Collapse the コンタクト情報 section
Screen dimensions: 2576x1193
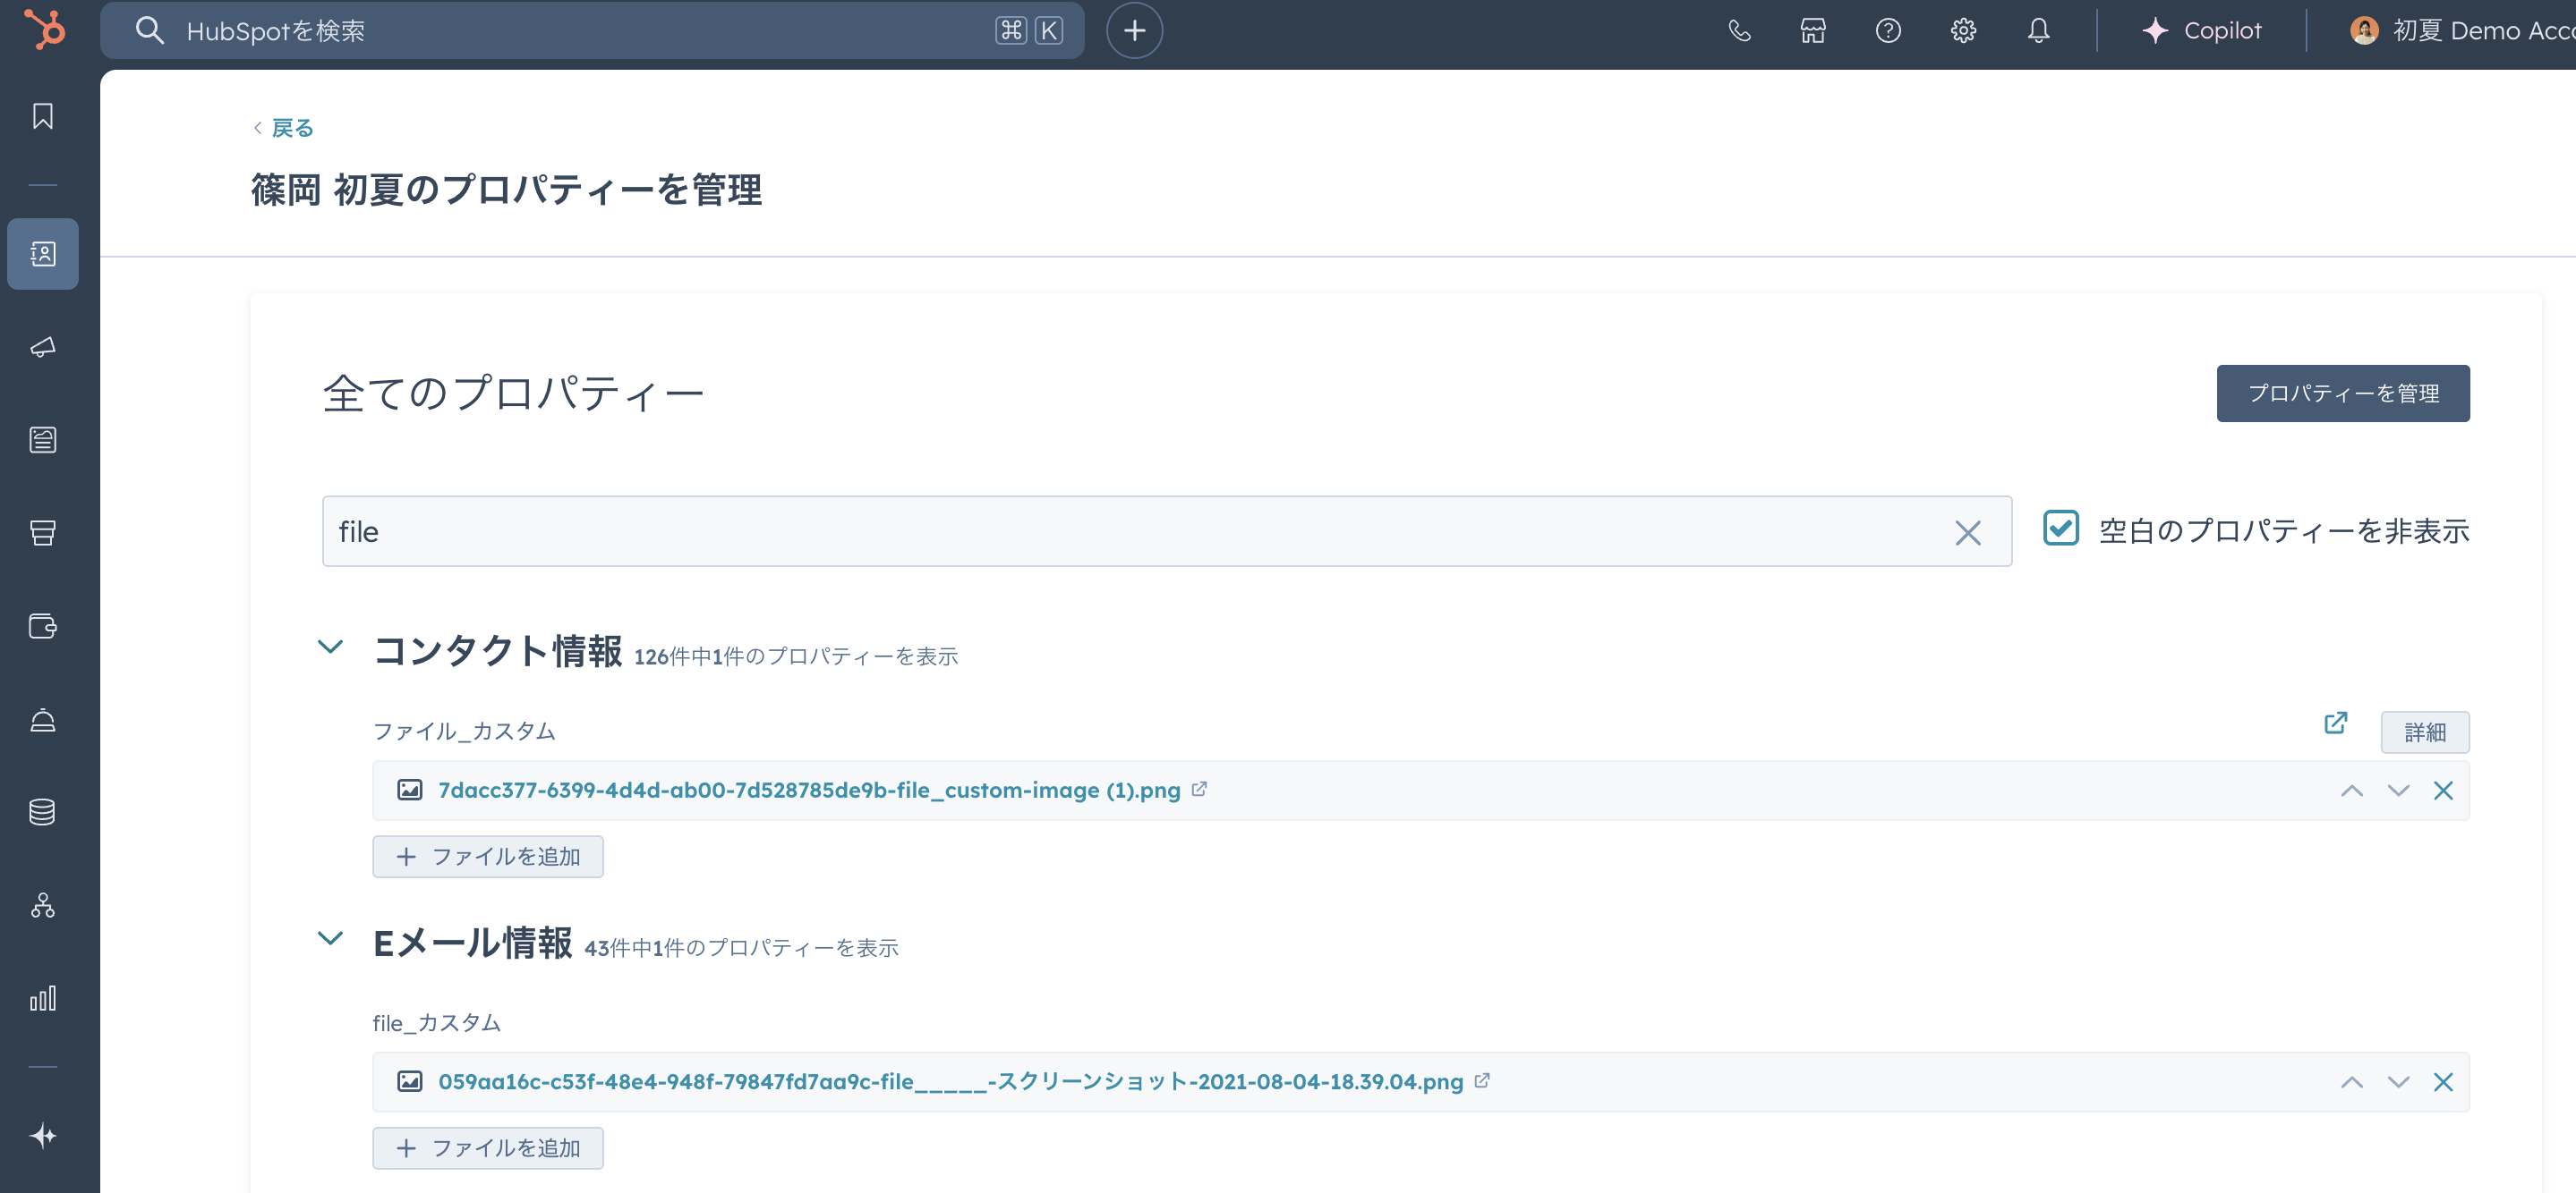pyautogui.click(x=330, y=647)
